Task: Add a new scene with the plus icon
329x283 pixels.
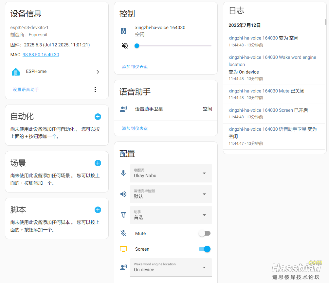Action: [98, 163]
